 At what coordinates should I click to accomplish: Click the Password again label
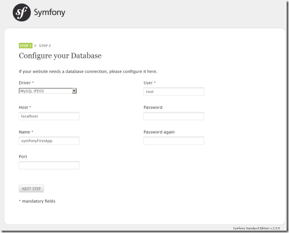coord(159,132)
